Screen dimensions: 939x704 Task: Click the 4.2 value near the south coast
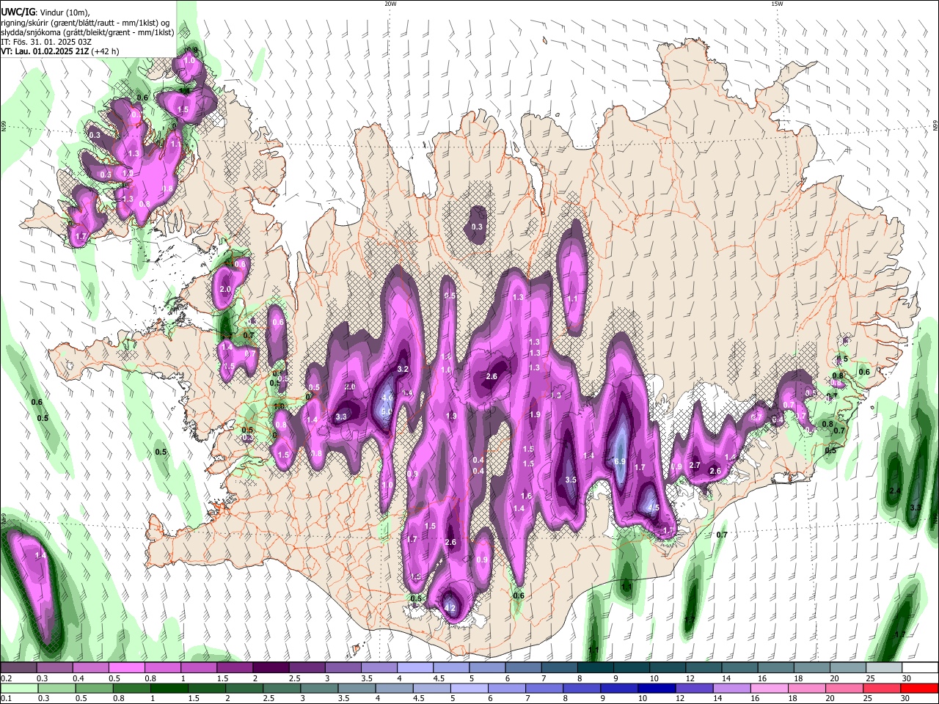point(450,609)
